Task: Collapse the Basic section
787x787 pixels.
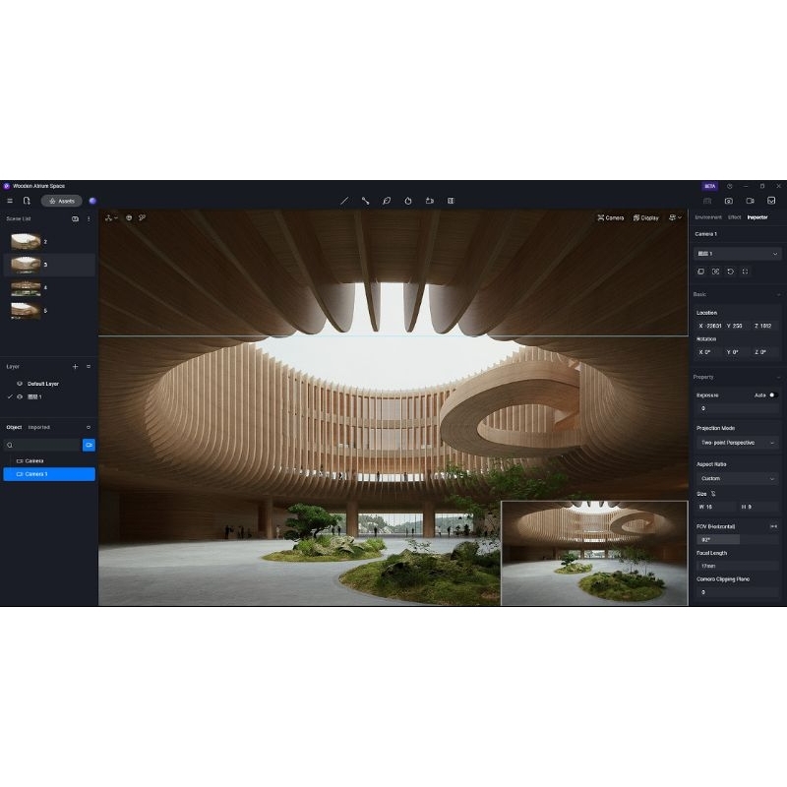Action: 777,294
